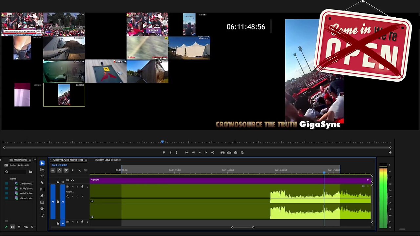Select the Razor tool
Viewport: 420px width, 236px height.
point(42,182)
